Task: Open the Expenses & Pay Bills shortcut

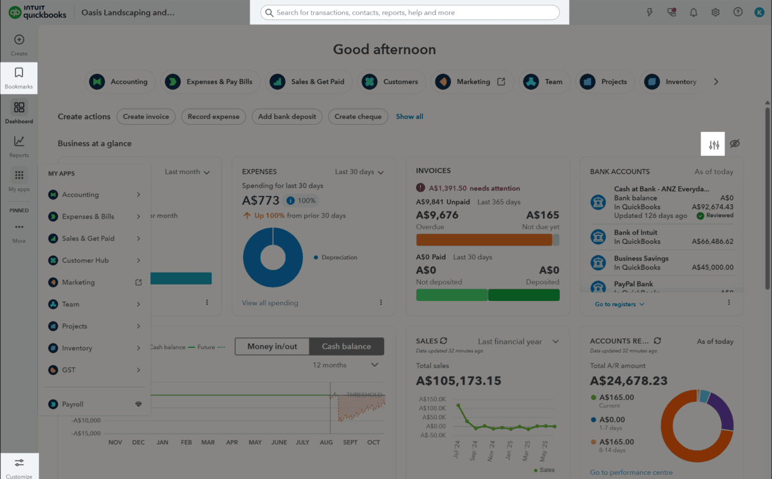Action: click(x=209, y=82)
